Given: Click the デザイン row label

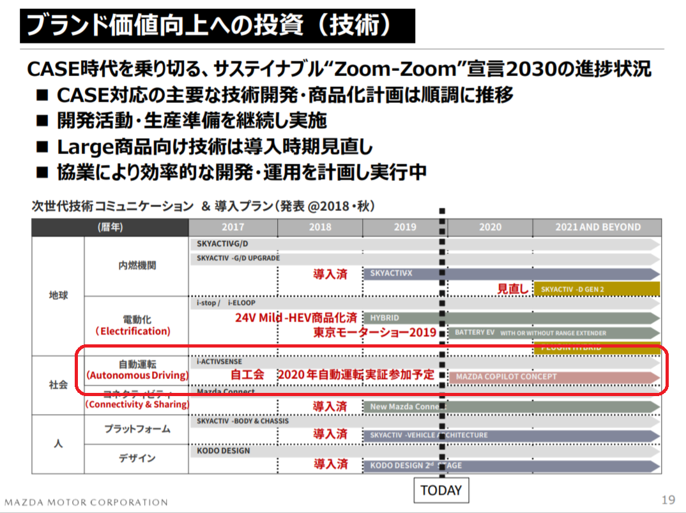Looking at the screenshot, I should click(x=137, y=458).
